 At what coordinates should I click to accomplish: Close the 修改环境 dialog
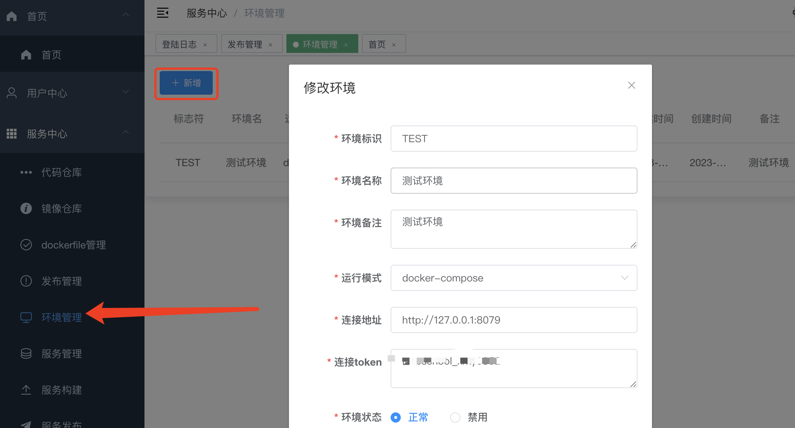pos(631,85)
